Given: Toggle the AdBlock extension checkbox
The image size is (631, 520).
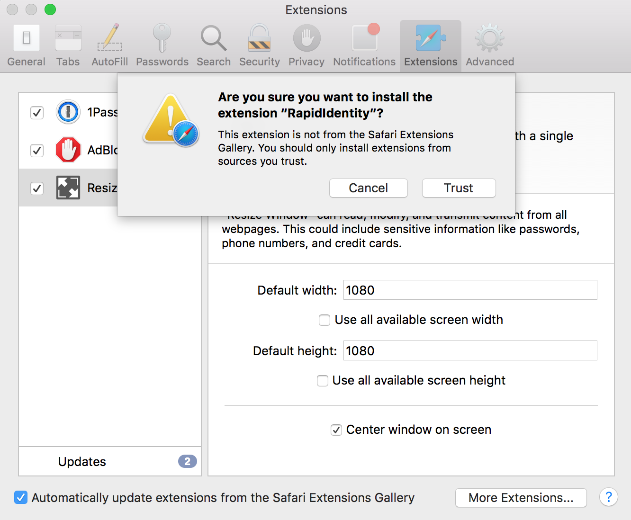Looking at the screenshot, I should point(37,151).
